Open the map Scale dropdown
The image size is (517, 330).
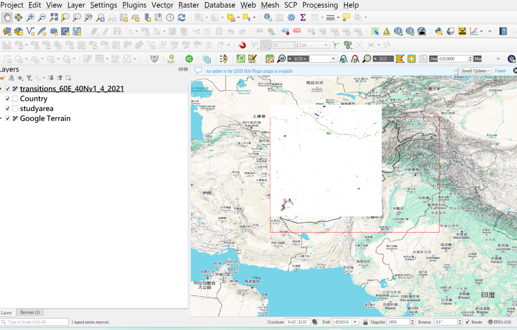(355, 322)
